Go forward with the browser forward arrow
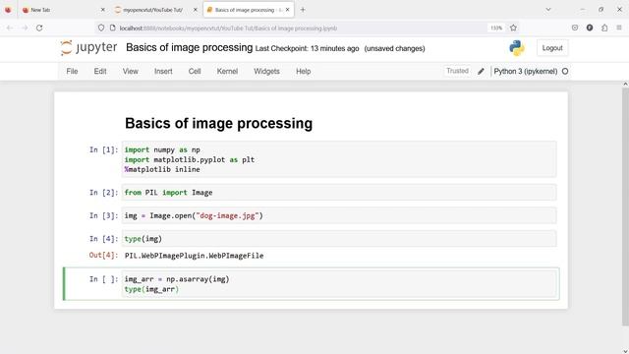Viewport: 629px width, 354px height. coord(25,29)
